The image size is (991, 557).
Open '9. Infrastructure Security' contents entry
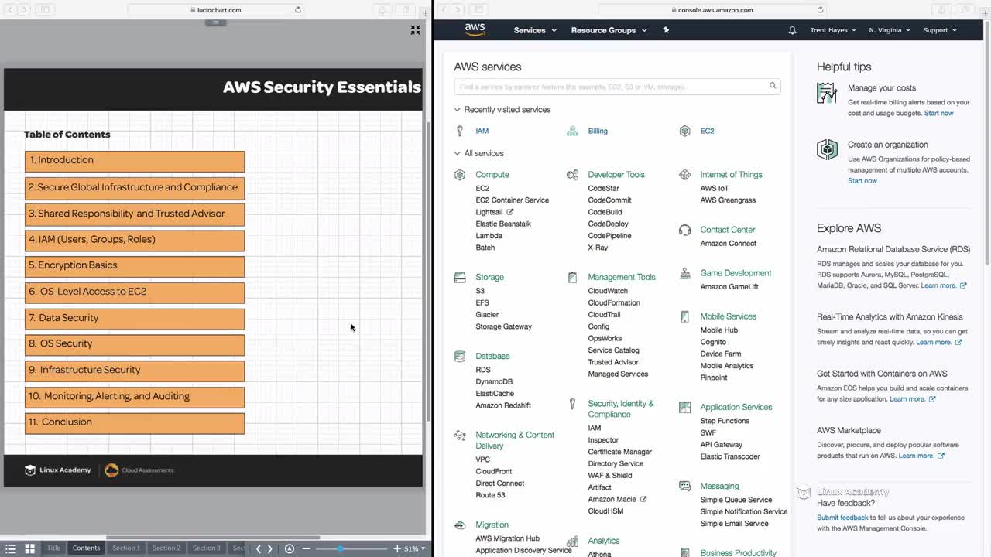(135, 371)
